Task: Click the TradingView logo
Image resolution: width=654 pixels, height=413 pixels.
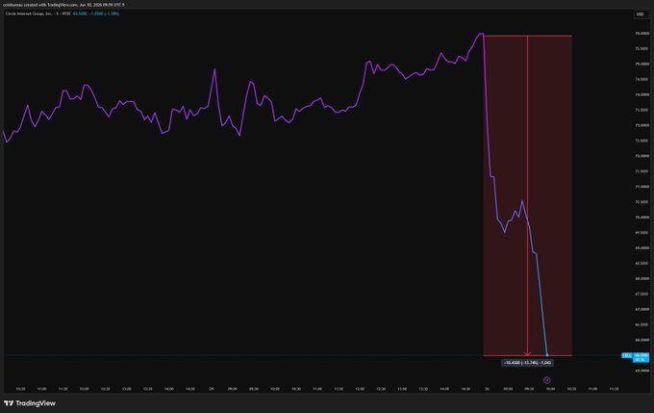Action: coord(30,403)
